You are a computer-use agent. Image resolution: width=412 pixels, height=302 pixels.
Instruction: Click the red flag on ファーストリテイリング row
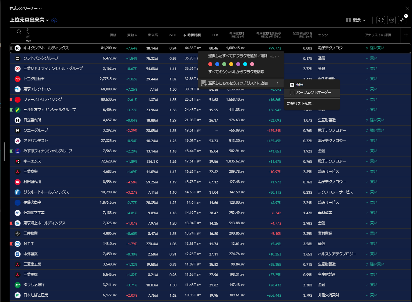pos(11,100)
